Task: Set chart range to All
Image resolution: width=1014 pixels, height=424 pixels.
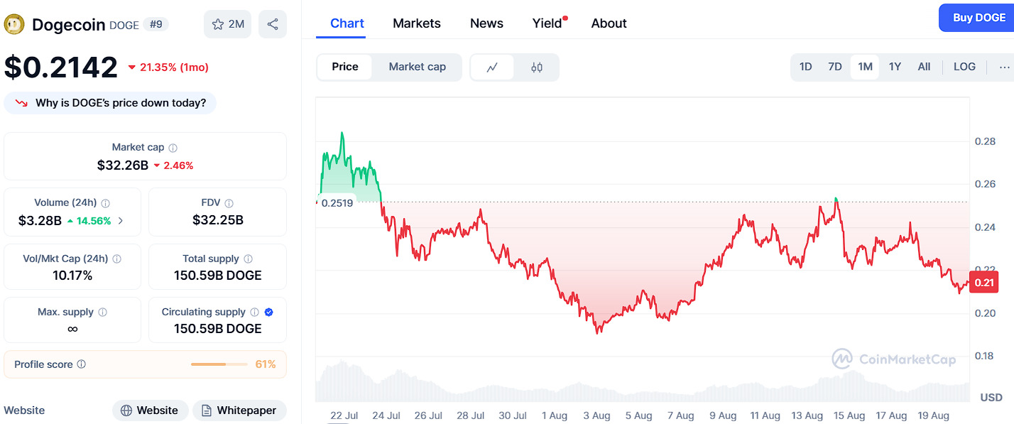Action: [924, 67]
